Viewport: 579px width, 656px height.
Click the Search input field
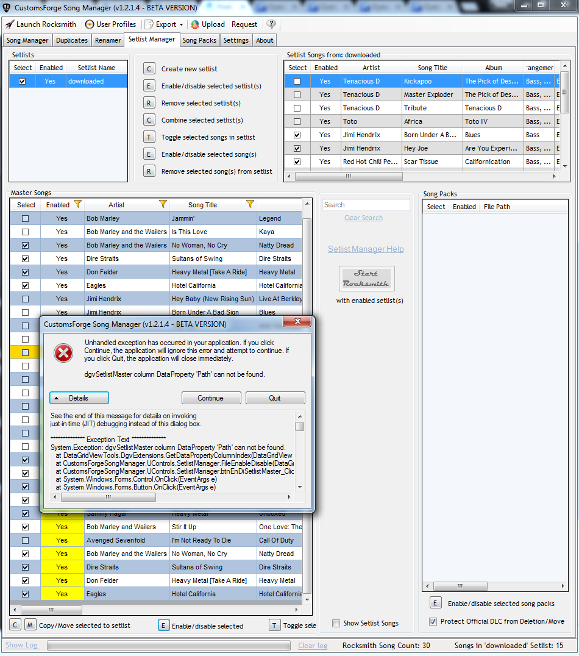[366, 205]
